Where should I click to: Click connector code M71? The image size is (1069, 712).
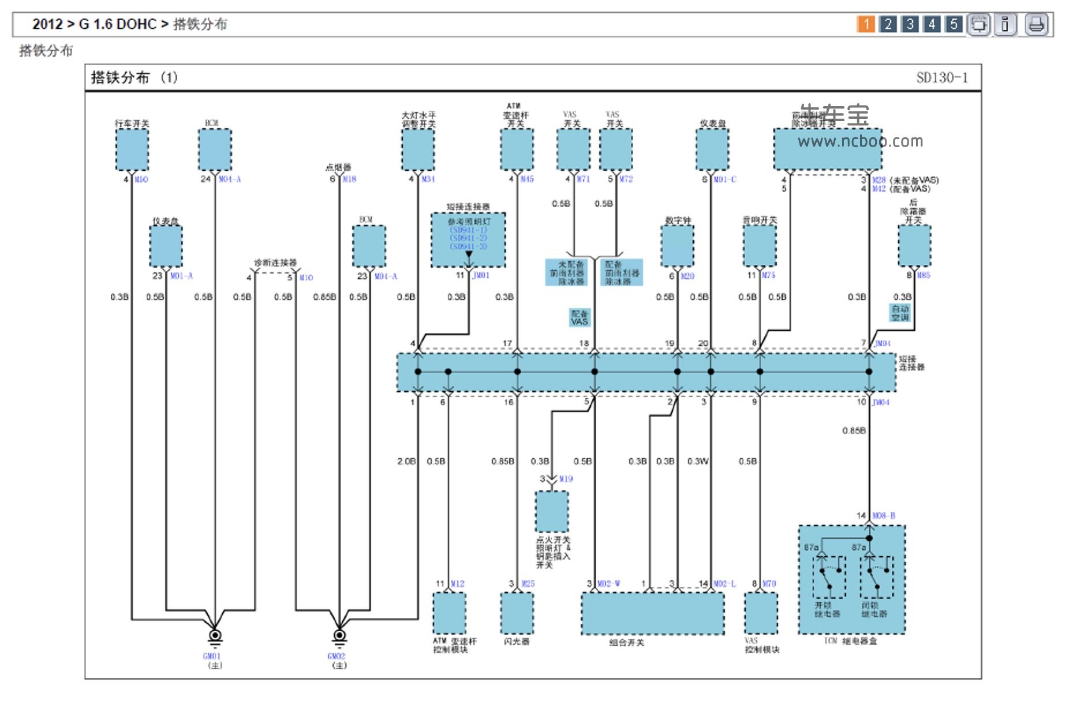(x=584, y=179)
